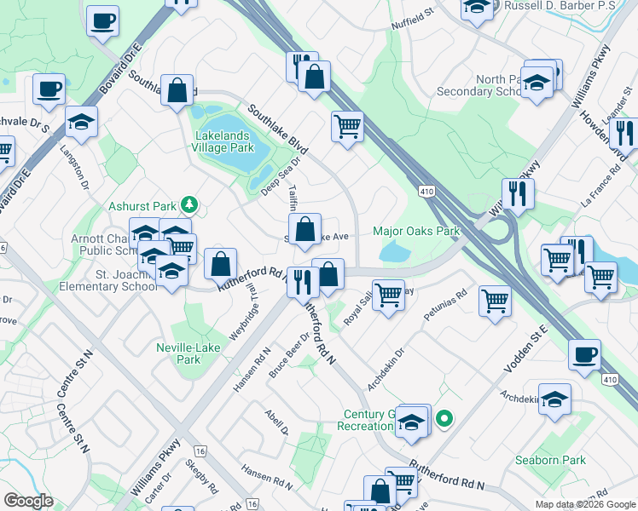Open the grocery cart marker cut off at left edge
Screen dimensions: 638x511
6,152
